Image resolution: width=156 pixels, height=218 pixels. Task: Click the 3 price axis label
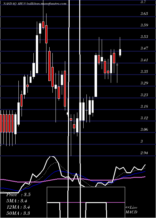[x=142, y=141]
